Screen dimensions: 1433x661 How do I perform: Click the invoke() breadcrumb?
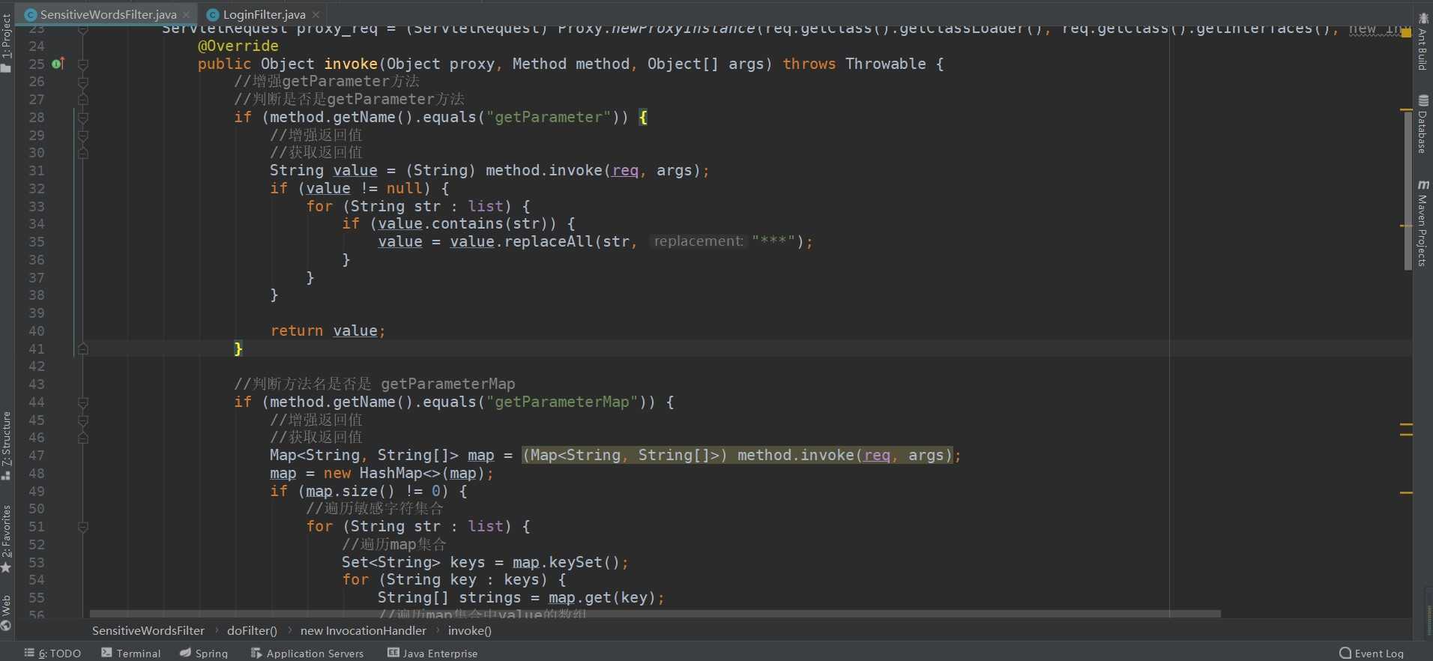(x=470, y=631)
